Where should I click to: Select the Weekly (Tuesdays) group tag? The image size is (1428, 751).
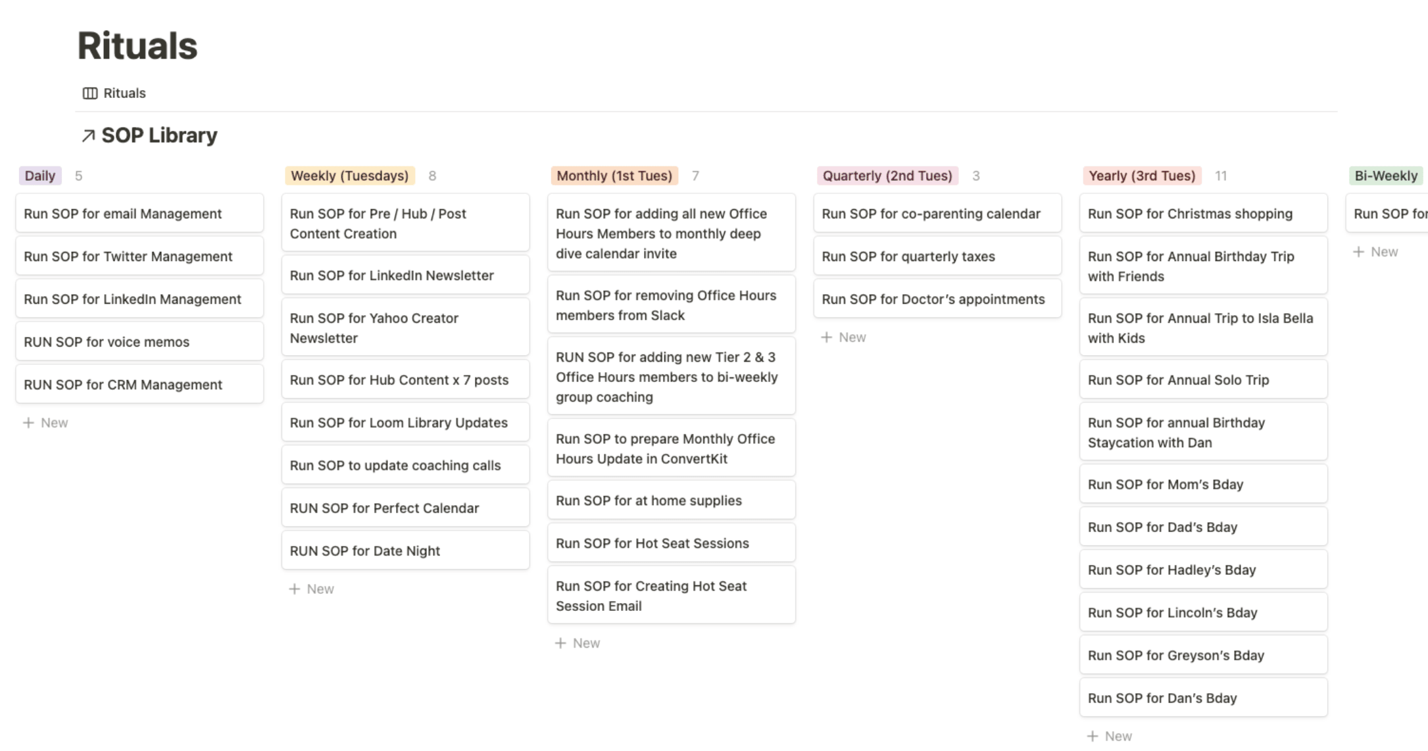(349, 176)
